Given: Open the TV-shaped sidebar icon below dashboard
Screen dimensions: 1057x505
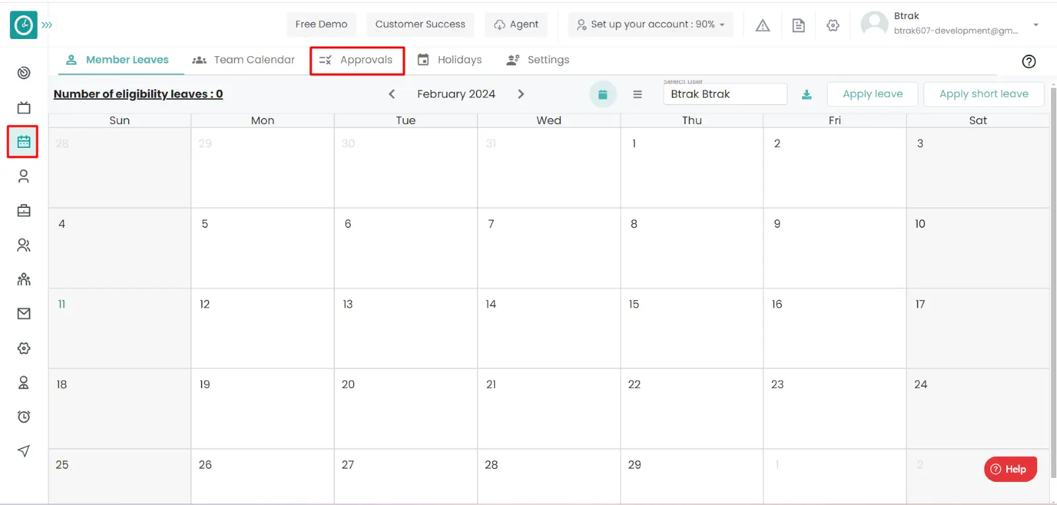Looking at the screenshot, I should pos(24,108).
